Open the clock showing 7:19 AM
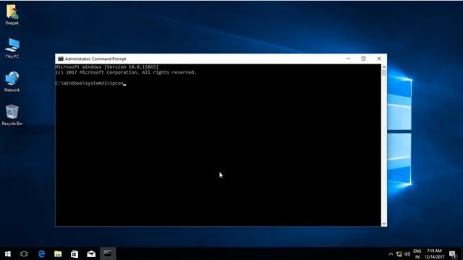This screenshot has height=260, width=463. 434,253
